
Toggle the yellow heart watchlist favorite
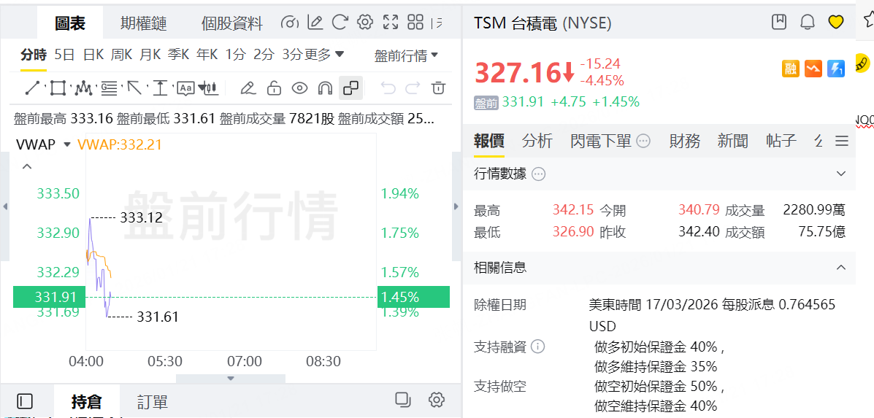point(835,23)
